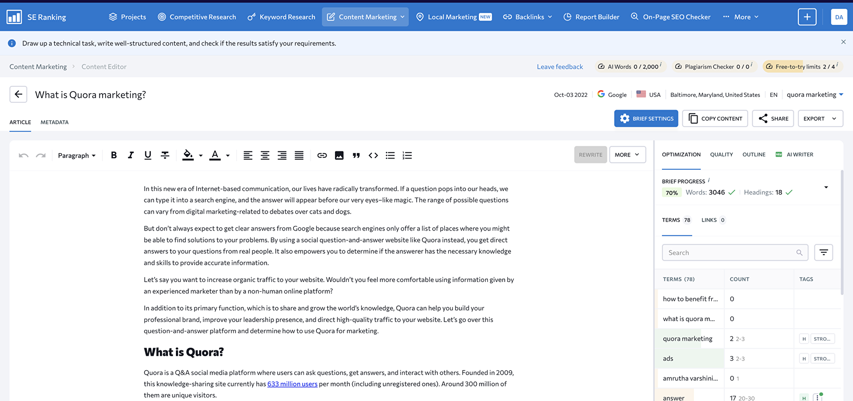
Task: Open the quora marketing keyword dropdown
Action: [x=815, y=95]
